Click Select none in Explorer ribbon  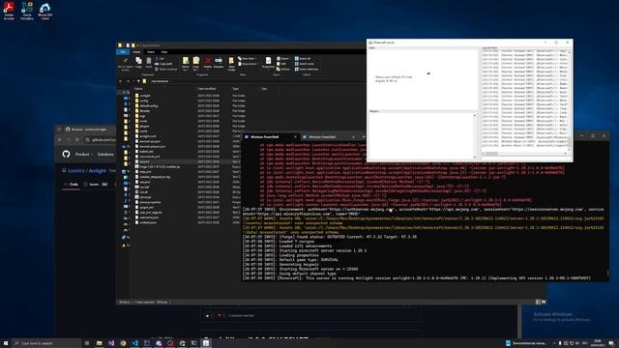coord(305,64)
